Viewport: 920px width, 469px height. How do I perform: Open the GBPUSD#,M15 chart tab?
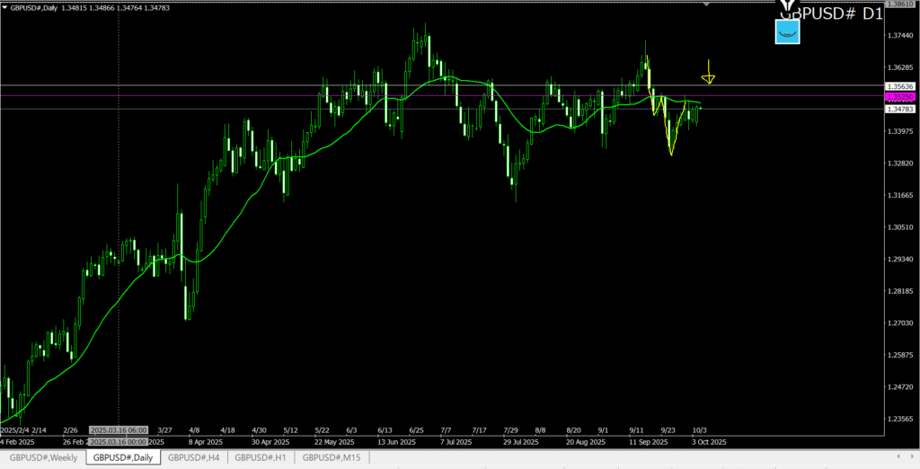click(x=332, y=458)
